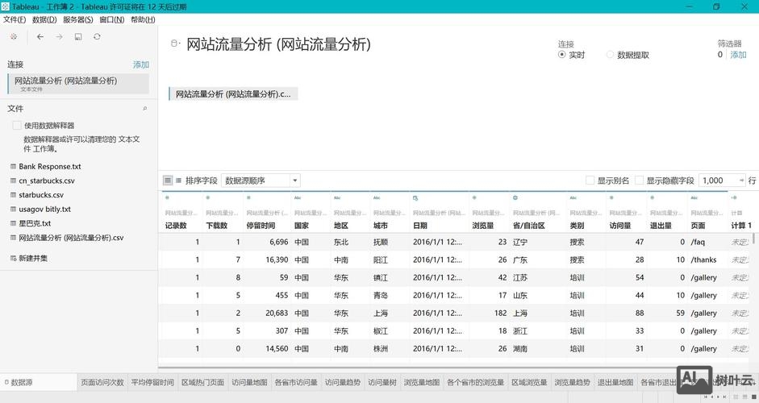Open the 窗口(N) menu
Image resolution: width=759 pixels, height=403 pixels.
(112, 19)
